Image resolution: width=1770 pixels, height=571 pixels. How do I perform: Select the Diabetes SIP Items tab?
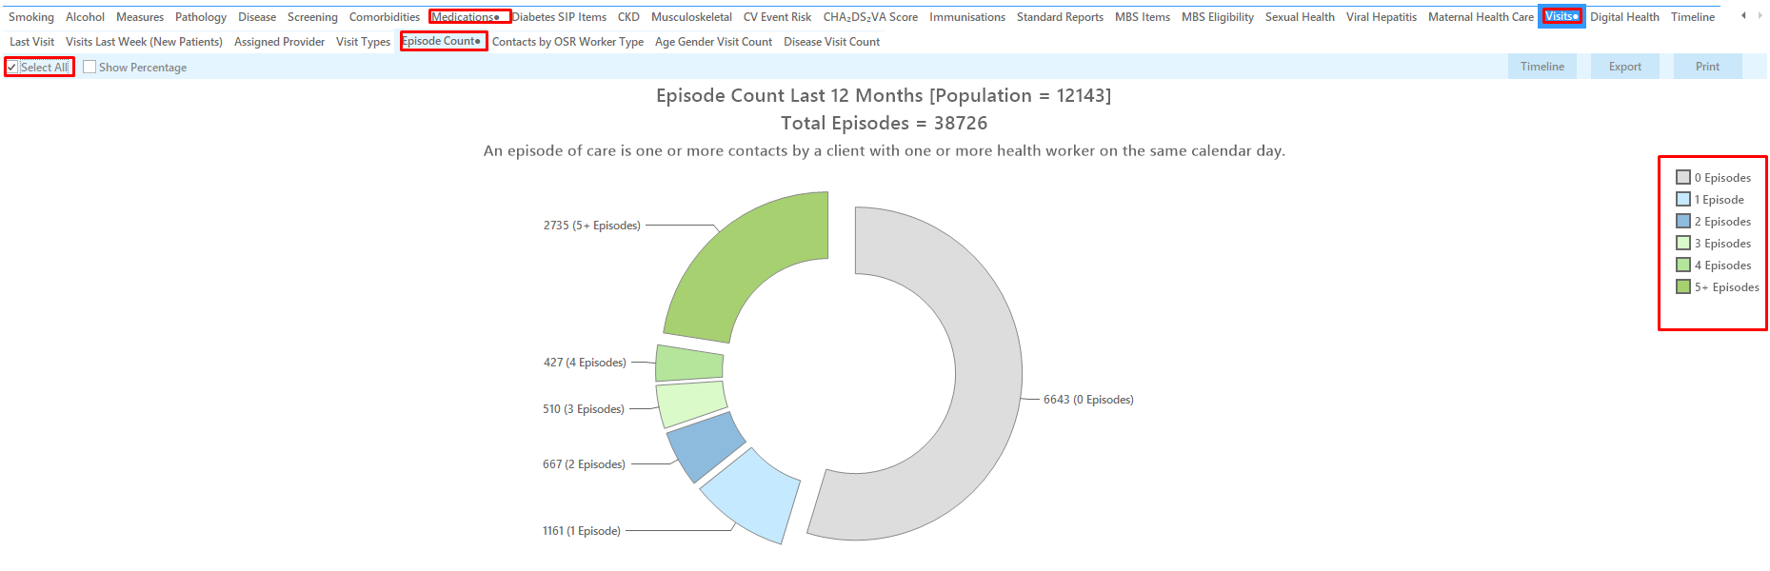point(559,17)
